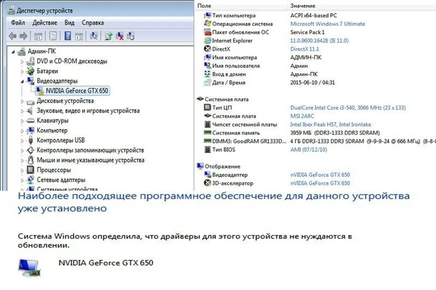The width and height of the screenshot is (436, 290).
Task: Click the Видеоадаптеры display adapter icon
Action: pyautogui.click(x=31, y=81)
